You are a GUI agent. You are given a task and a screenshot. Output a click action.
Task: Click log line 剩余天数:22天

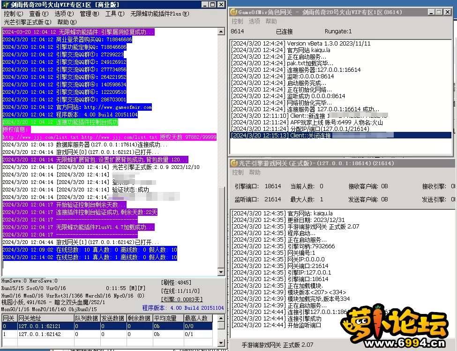(x=80, y=212)
